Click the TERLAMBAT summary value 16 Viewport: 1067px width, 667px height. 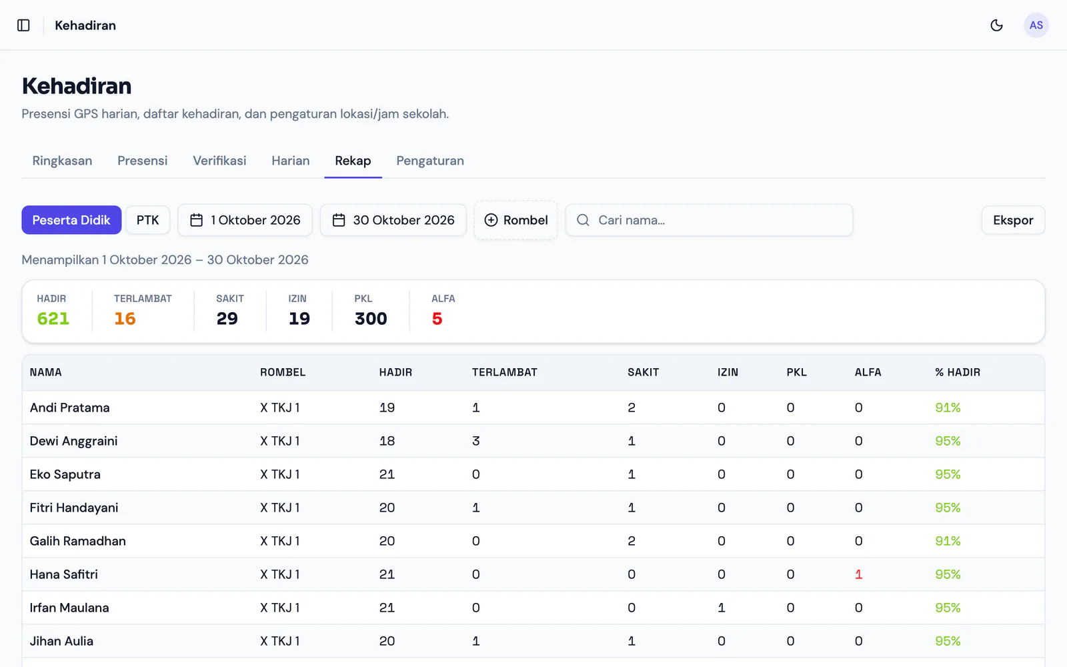pyautogui.click(x=125, y=319)
